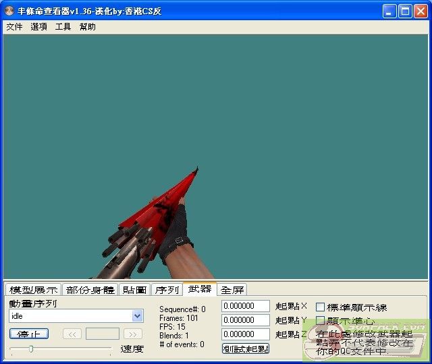432x364 pixels.
Task: Open the 幫助 menu
Action: (87, 27)
